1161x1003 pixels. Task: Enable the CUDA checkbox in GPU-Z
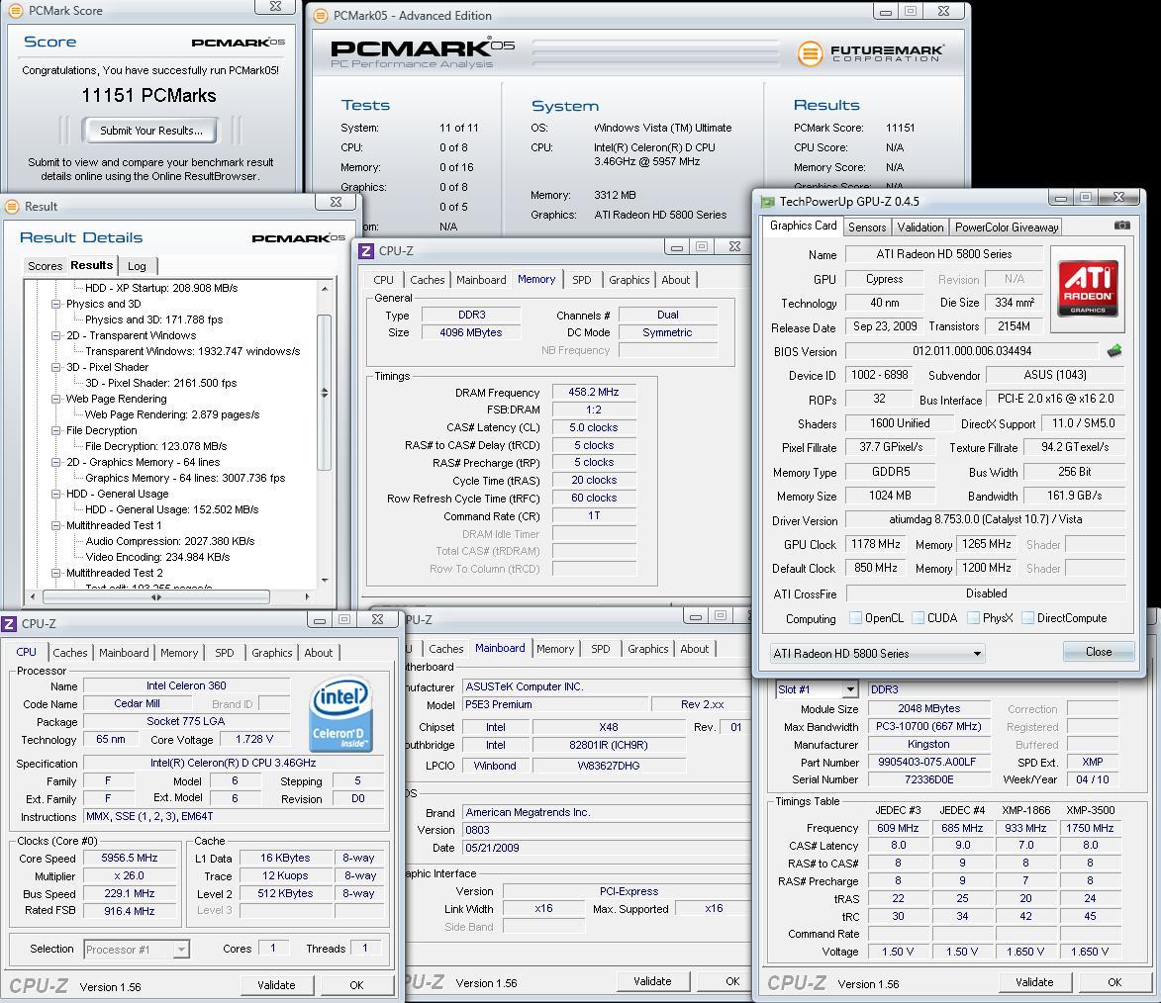coord(919,618)
